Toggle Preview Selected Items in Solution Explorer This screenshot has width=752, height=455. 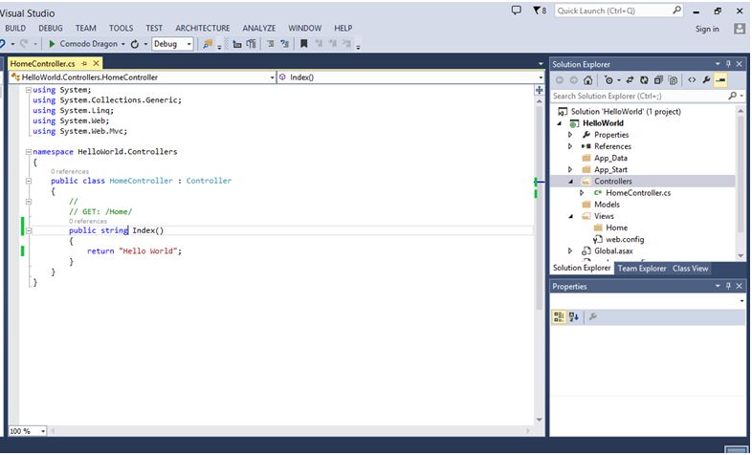point(719,80)
